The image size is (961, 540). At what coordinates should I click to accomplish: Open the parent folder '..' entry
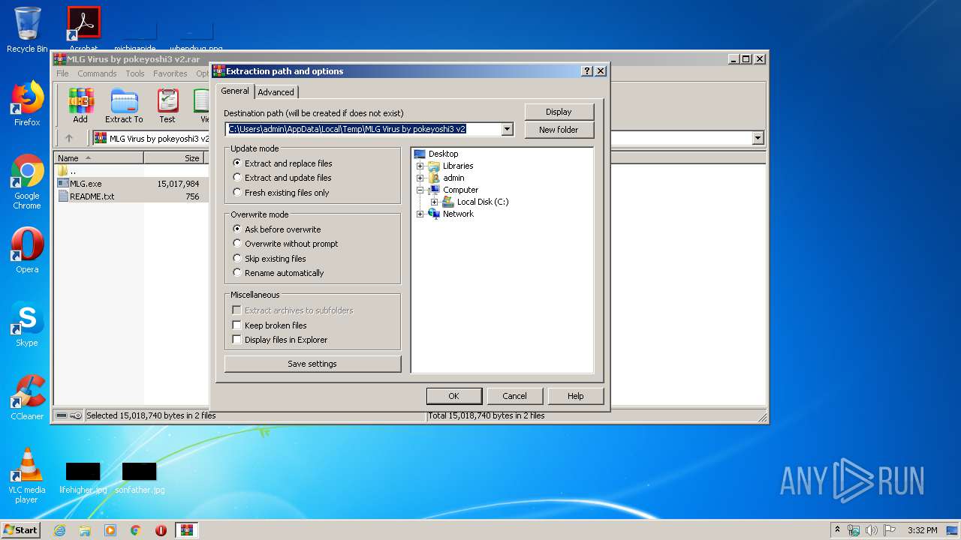coord(68,171)
